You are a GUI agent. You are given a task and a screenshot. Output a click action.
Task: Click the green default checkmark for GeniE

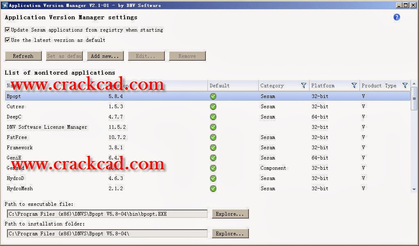(213, 158)
